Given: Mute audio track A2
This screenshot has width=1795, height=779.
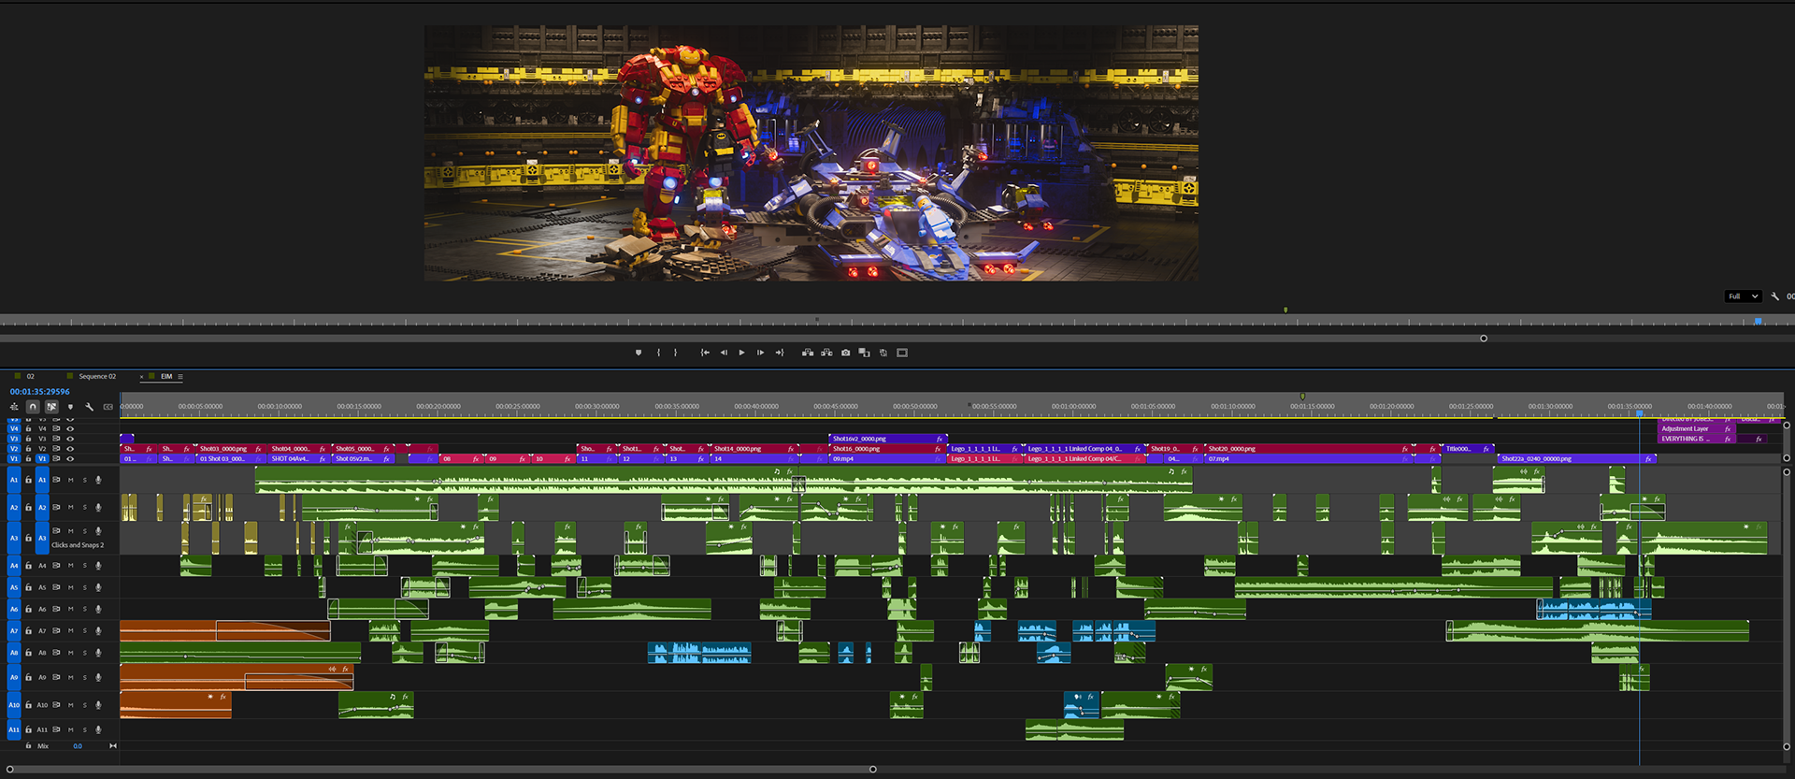Looking at the screenshot, I should (70, 507).
